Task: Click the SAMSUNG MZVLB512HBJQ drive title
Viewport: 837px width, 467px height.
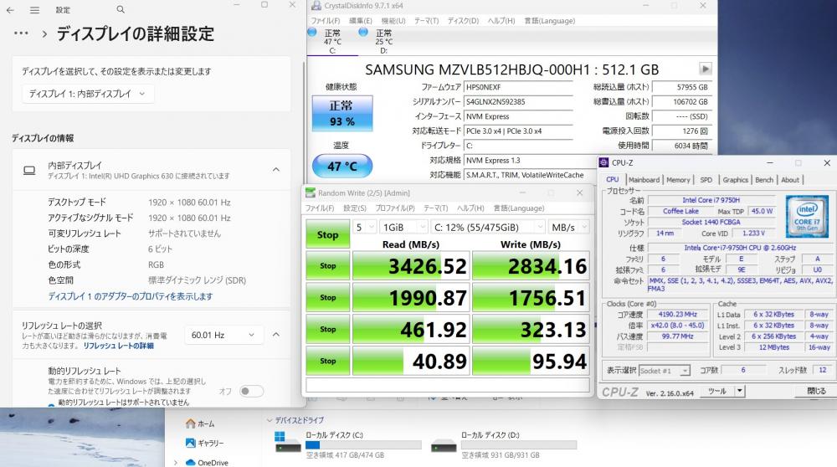Action: [x=511, y=69]
